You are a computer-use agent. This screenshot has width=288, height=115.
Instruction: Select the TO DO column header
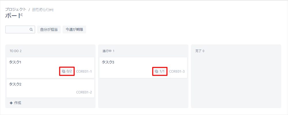[x=16, y=51]
